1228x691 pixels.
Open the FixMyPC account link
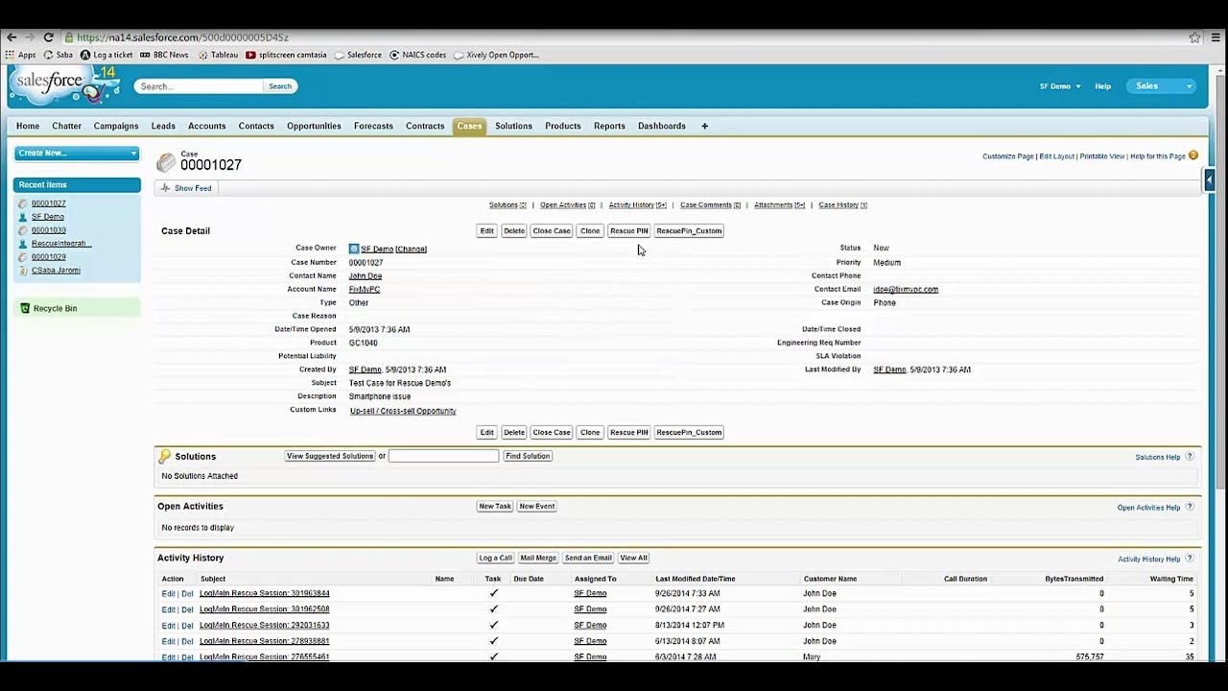(x=364, y=289)
